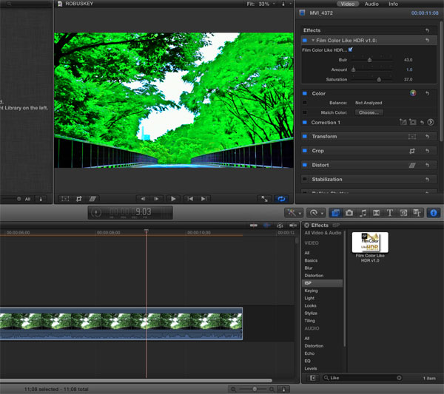The width and height of the screenshot is (444, 394).
Task: Switch to the Video inspector tab
Action: click(348, 4)
